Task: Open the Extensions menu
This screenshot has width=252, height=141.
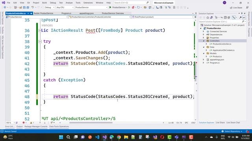Action: (88, 3)
